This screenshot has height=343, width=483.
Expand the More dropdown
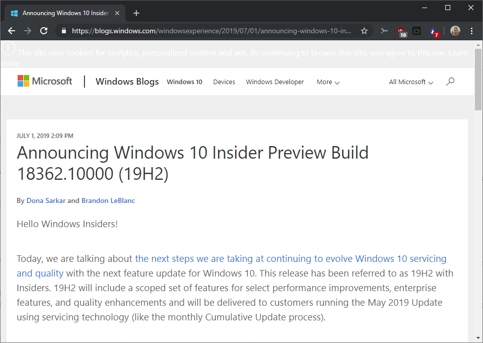coord(328,82)
